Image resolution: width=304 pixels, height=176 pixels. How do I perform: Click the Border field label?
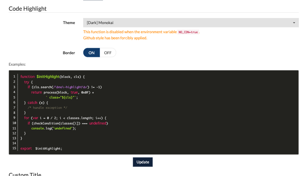[69, 53]
